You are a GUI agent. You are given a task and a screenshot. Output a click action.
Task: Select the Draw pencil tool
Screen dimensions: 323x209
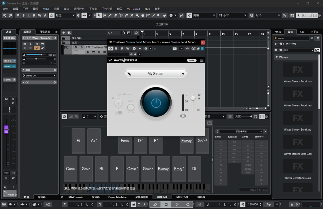[x=110, y=15]
